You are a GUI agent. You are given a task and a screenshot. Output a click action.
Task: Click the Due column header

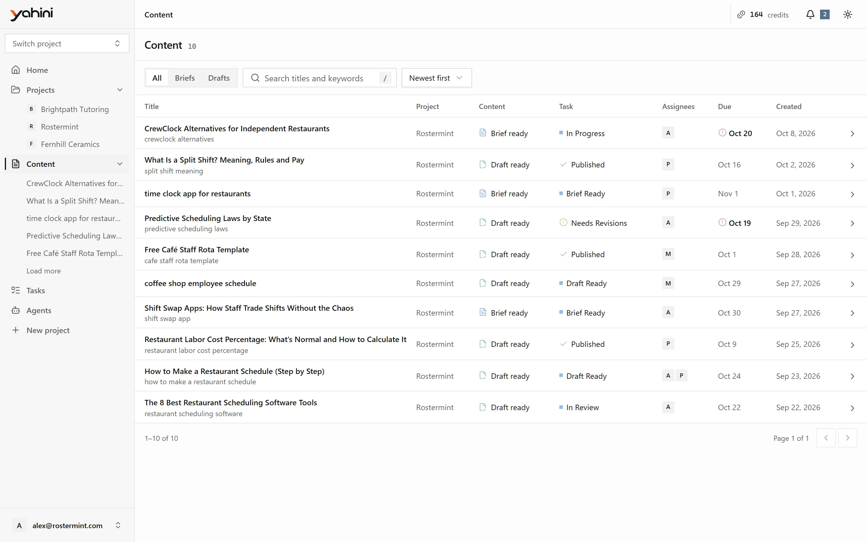[724, 106]
